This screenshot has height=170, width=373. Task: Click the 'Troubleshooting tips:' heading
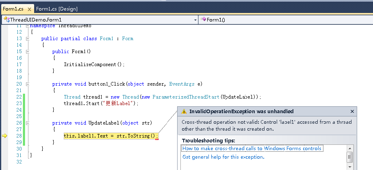click(208, 140)
